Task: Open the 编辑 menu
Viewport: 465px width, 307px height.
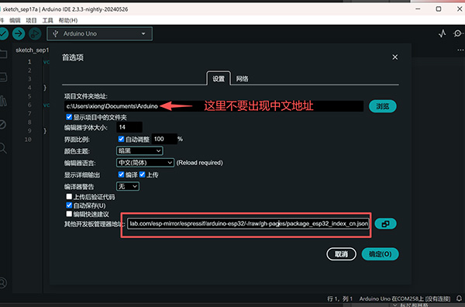Action: pyautogui.click(x=15, y=20)
